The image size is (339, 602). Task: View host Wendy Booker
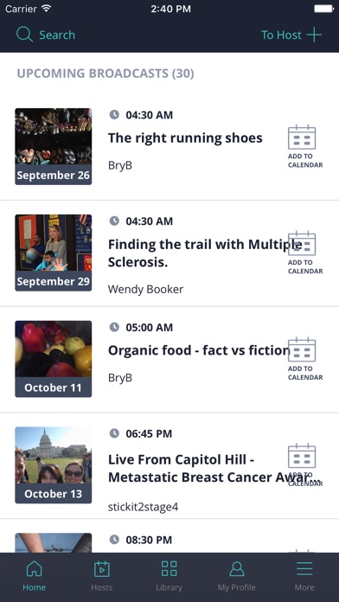point(145,289)
